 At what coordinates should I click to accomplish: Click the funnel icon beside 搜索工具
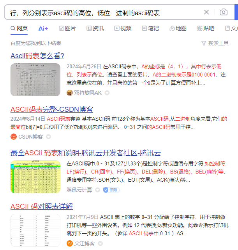click(203, 43)
